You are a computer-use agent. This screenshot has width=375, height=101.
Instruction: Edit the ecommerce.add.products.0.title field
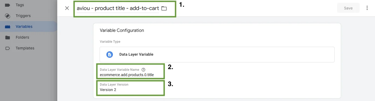click(x=127, y=75)
